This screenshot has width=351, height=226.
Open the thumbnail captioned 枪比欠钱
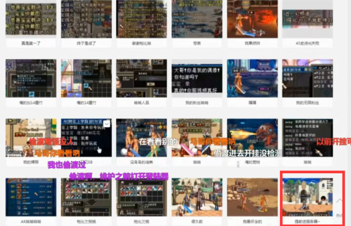coord(141,197)
